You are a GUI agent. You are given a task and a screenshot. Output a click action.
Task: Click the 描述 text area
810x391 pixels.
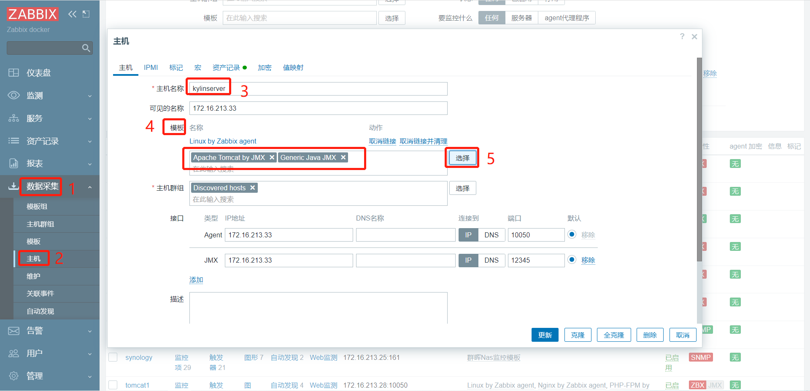tap(319, 308)
